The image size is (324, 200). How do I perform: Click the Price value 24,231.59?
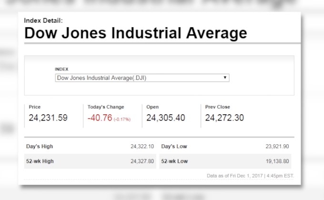pos(48,118)
